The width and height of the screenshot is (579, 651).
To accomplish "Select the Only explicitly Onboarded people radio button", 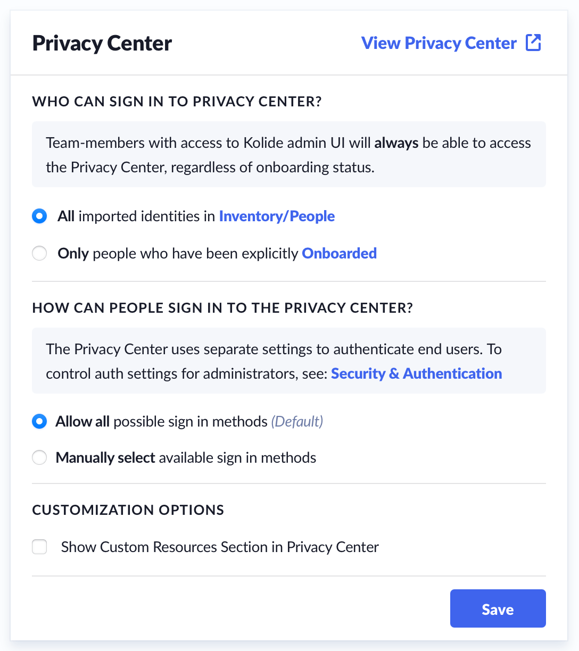I will click(39, 254).
